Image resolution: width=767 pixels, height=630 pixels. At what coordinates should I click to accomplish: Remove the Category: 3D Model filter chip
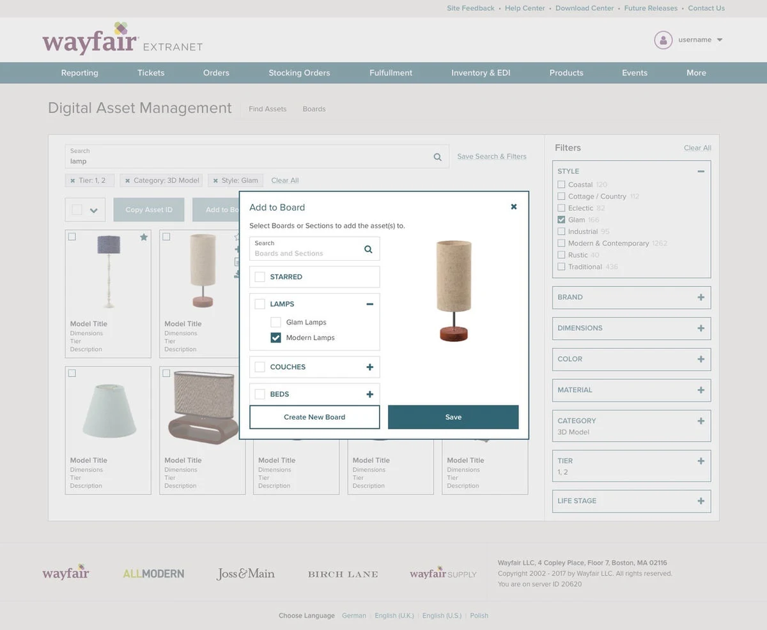(x=127, y=181)
